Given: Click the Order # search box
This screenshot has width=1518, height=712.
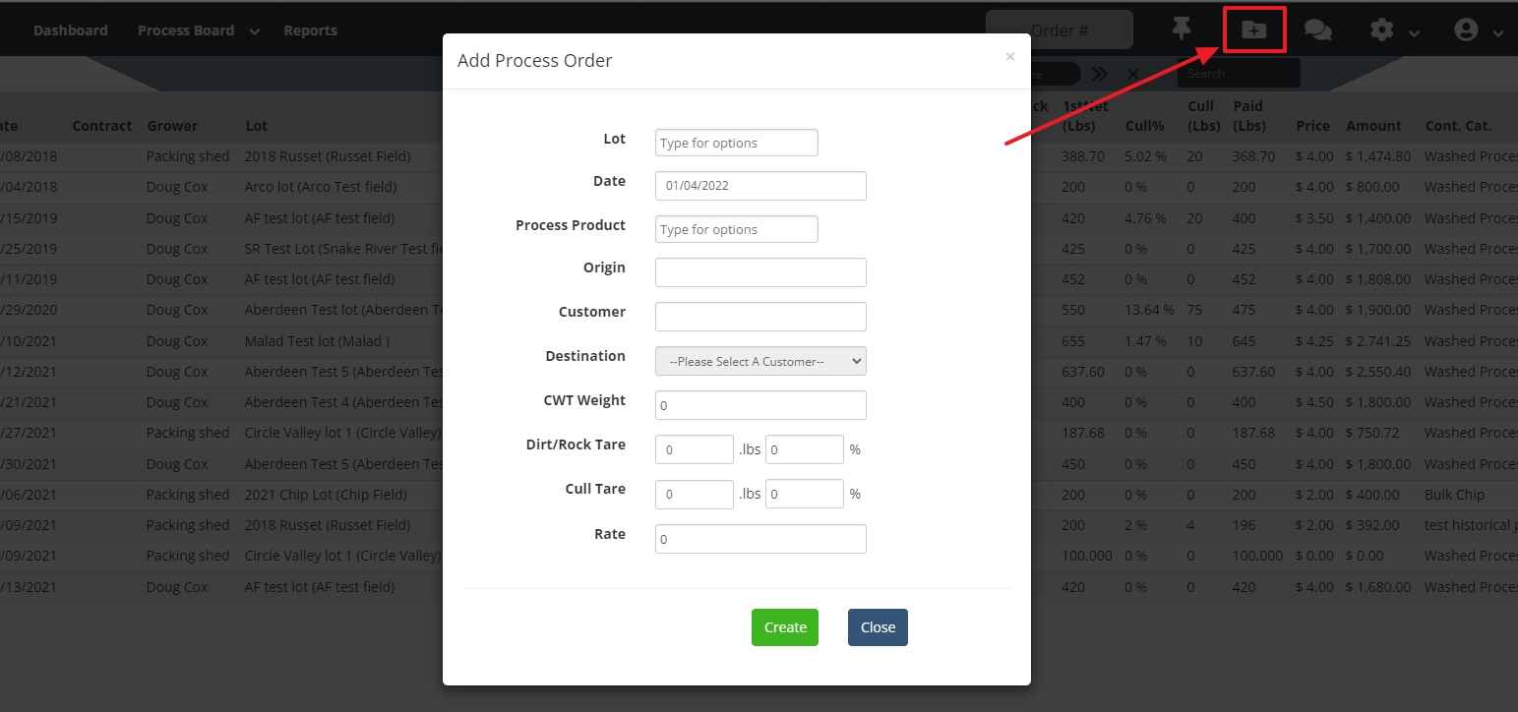Looking at the screenshot, I should click(1059, 30).
